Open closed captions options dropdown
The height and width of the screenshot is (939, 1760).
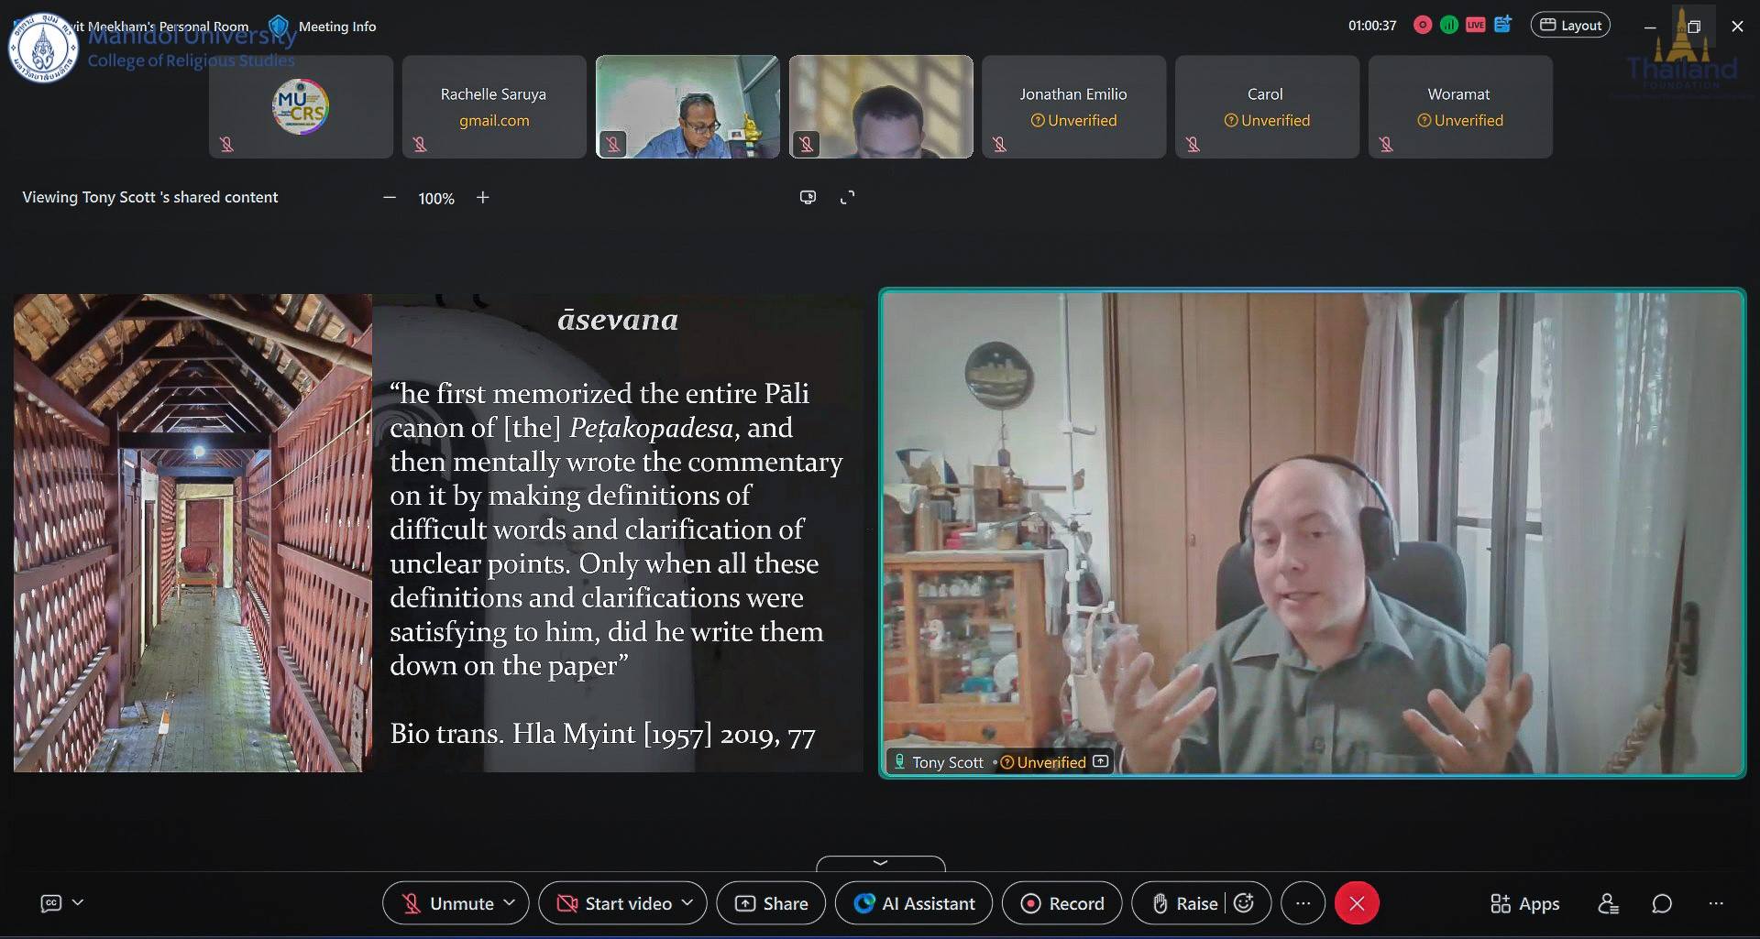78,902
